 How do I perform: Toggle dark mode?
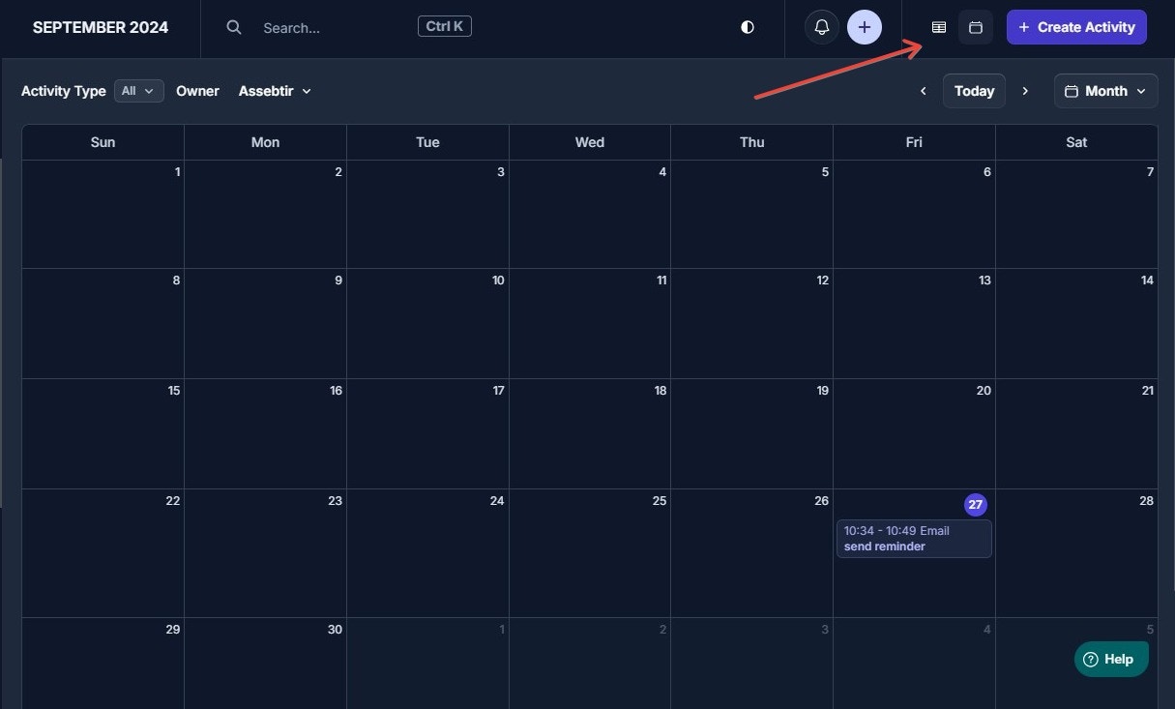tap(747, 27)
